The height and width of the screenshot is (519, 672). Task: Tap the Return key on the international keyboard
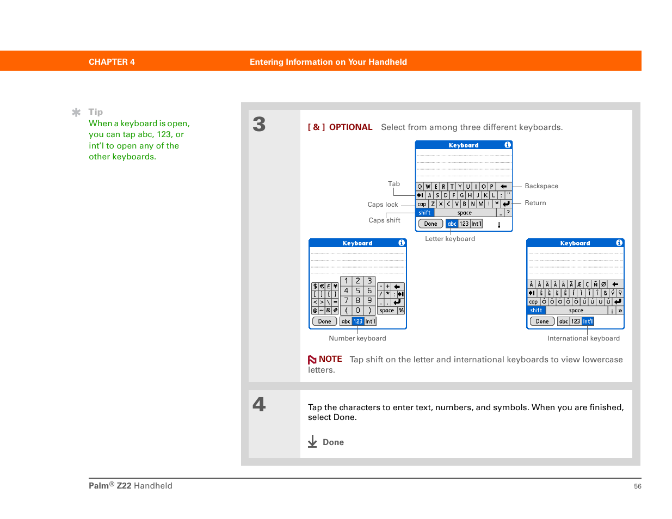pyautogui.click(x=618, y=302)
